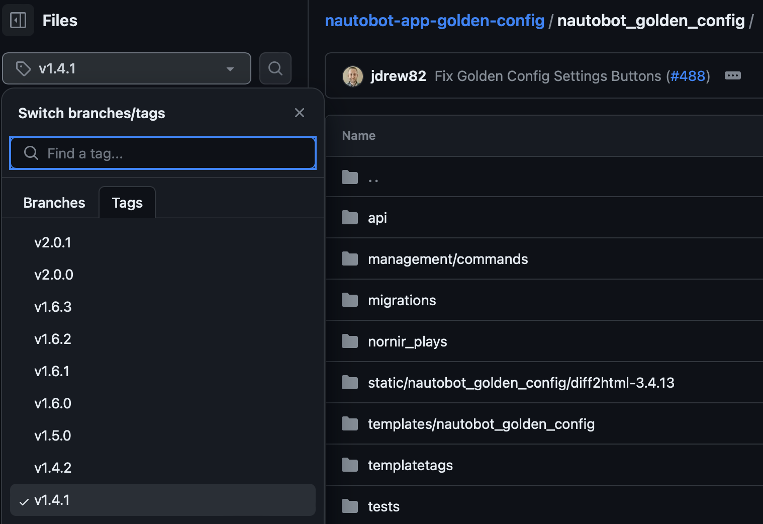Select tag v2.0.1 from list

pyautogui.click(x=53, y=242)
